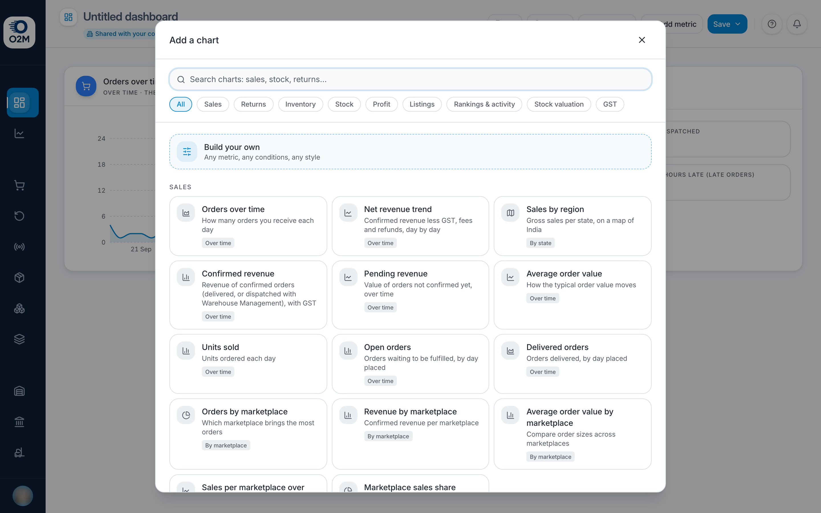Open the orders cart icon in sidebar
The image size is (821, 513).
point(19,185)
